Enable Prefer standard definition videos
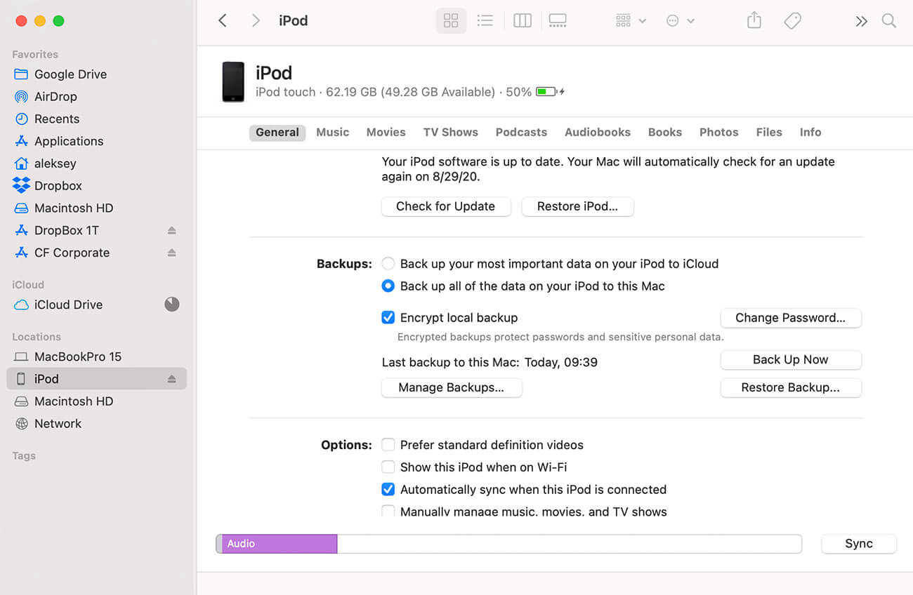Screen dimensions: 913x595 point(388,445)
